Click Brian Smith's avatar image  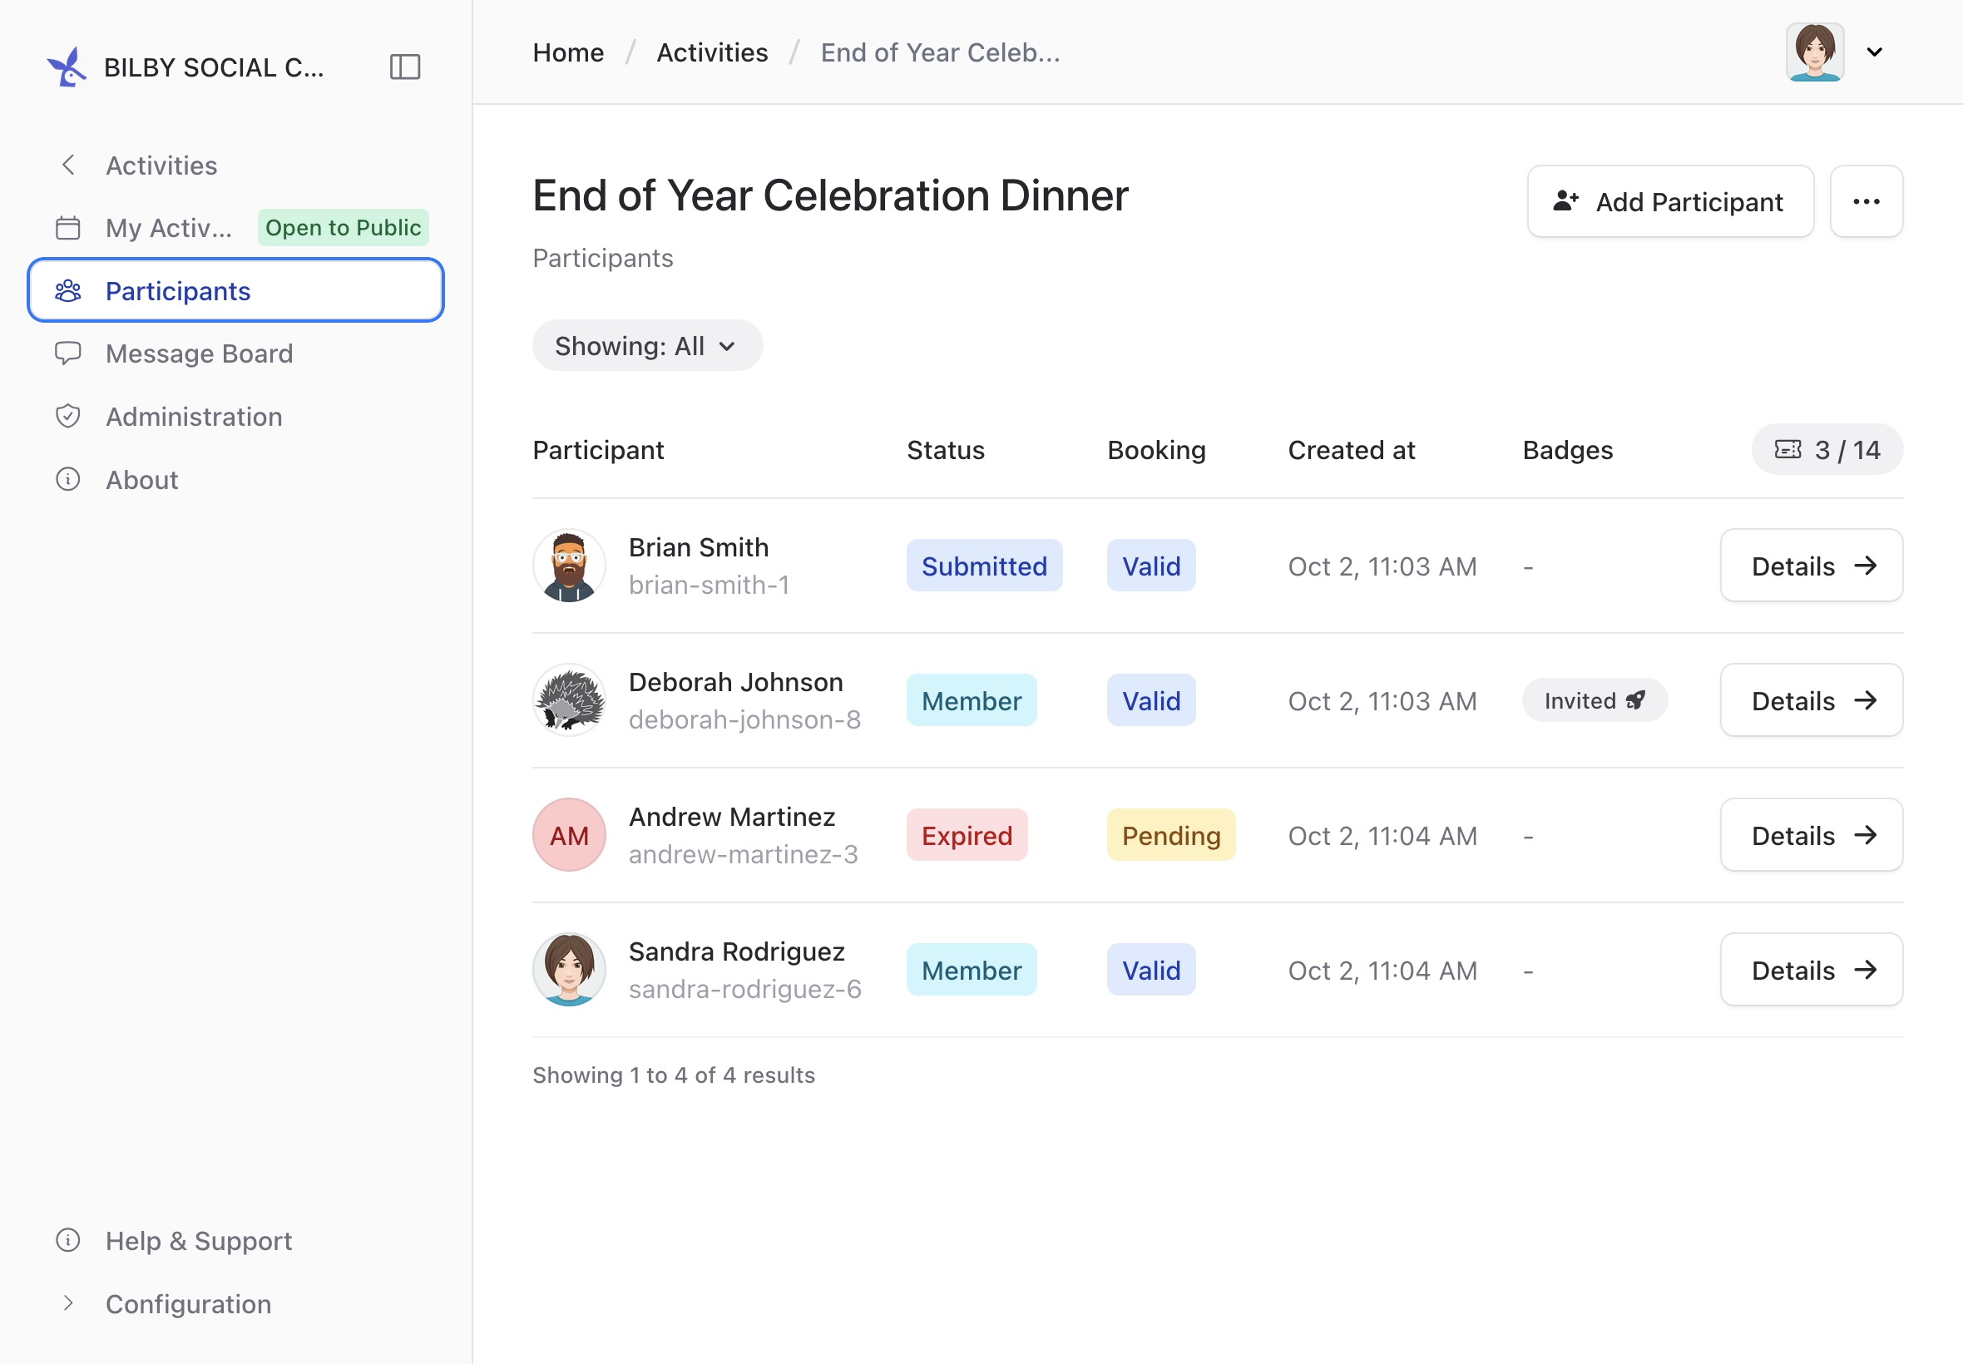pyautogui.click(x=569, y=566)
